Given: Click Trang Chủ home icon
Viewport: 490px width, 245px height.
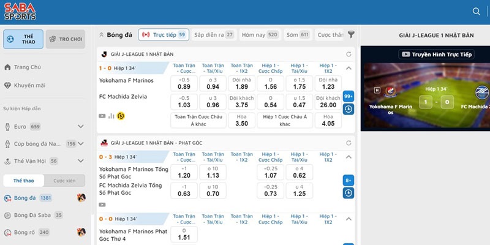Looking at the screenshot, I should (x=8, y=67).
